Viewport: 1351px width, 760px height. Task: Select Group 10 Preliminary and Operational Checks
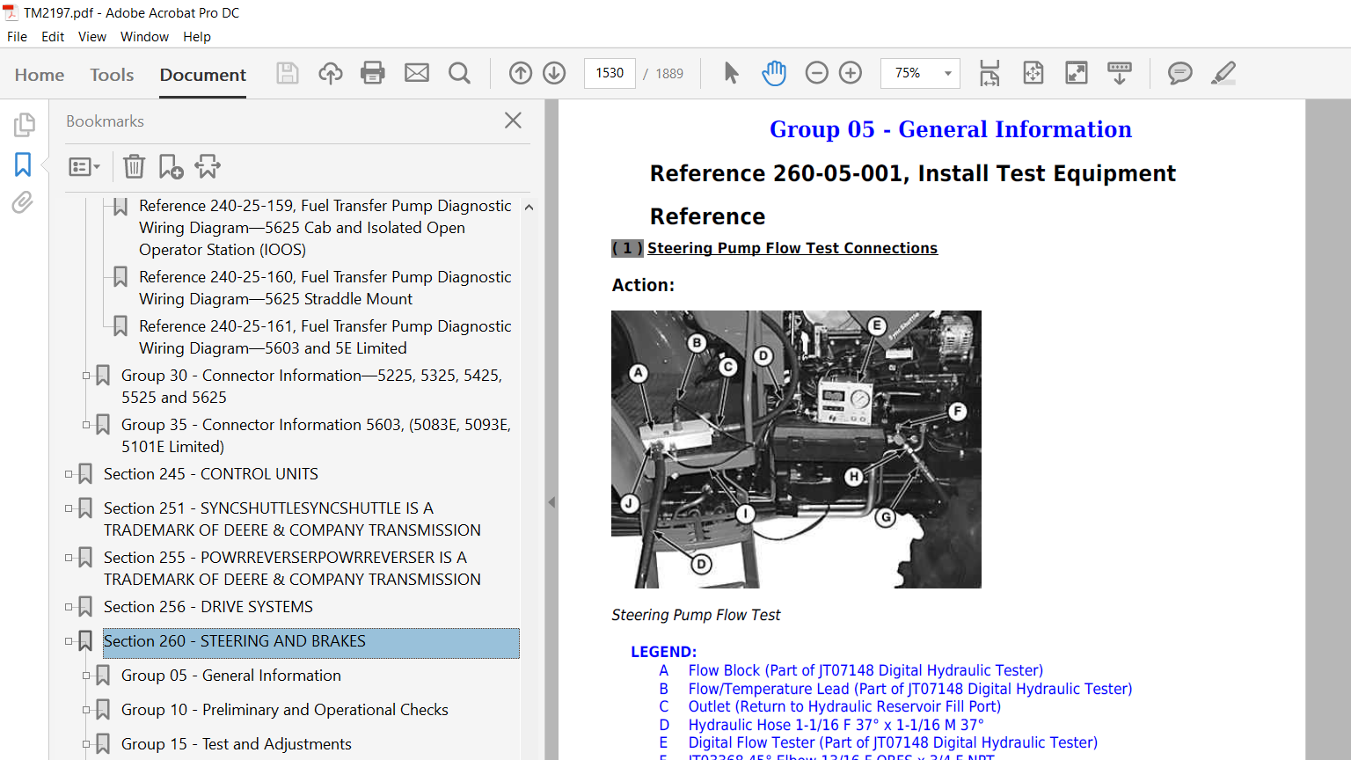(x=285, y=710)
